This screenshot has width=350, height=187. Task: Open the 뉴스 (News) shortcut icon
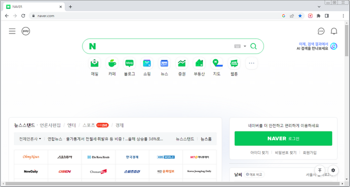[164, 63]
